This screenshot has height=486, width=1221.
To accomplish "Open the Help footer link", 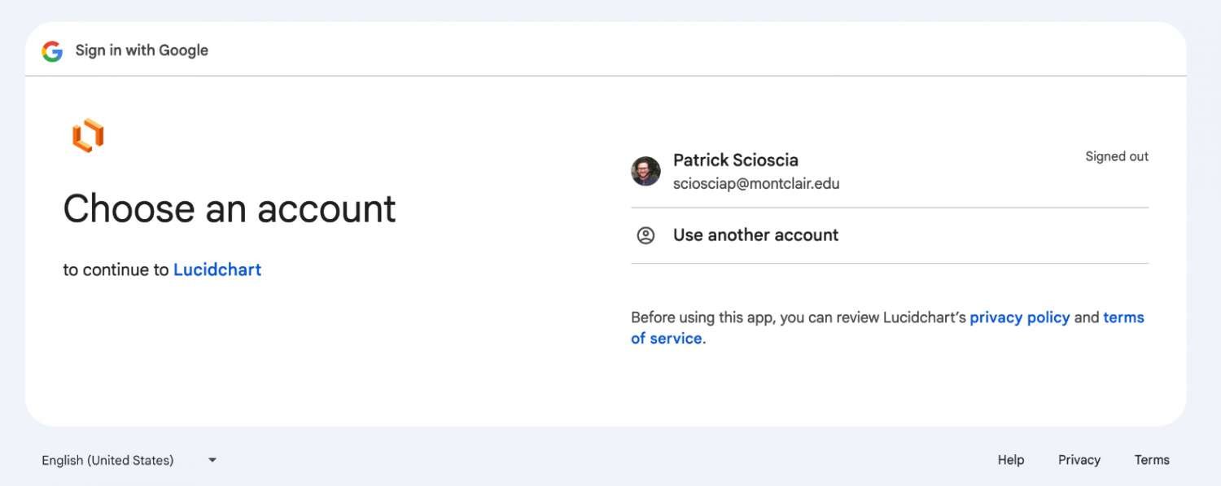I will (1011, 460).
